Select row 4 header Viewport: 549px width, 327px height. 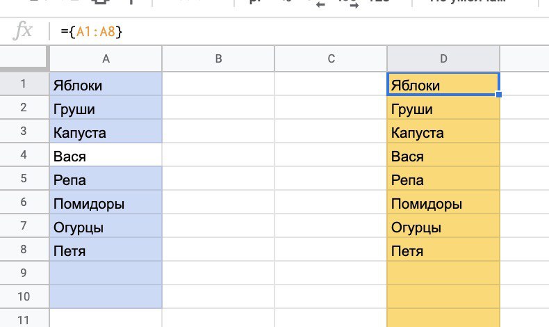click(24, 155)
